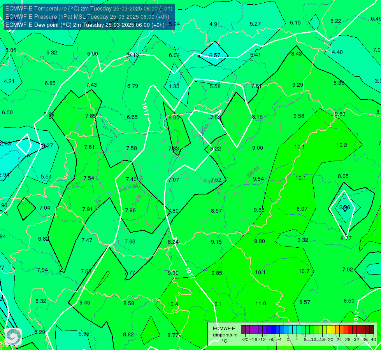Screen dimensions: 381x350
Task: Click the map value '7.58'
Action: 132,148
